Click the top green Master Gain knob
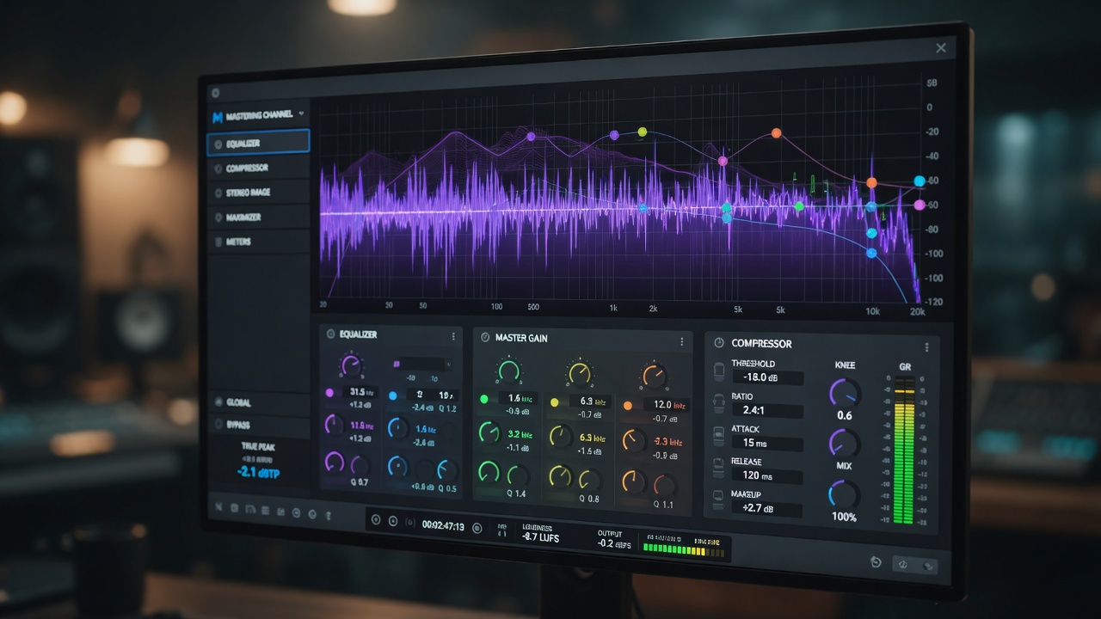The image size is (1101, 619). [x=509, y=371]
